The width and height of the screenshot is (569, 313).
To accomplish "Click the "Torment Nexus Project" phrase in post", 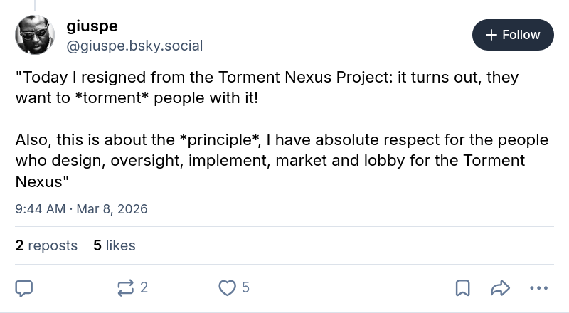I will [x=305, y=78].
